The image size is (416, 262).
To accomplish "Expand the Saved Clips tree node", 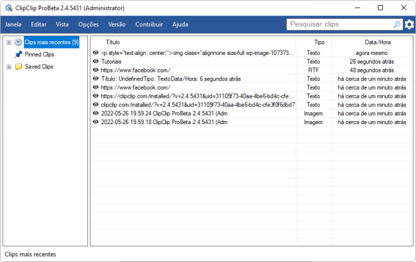I will click(x=9, y=67).
